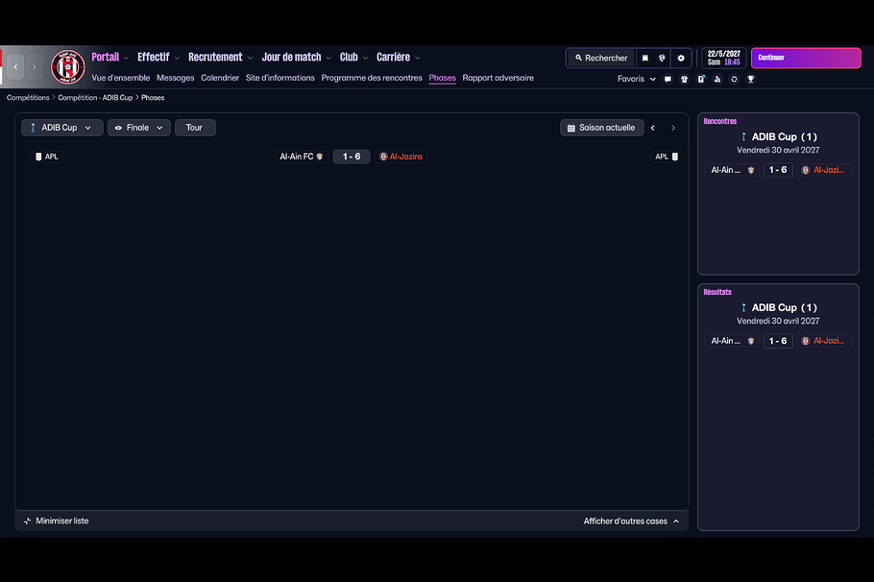
Task: Click the Tour button
Action: (195, 128)
